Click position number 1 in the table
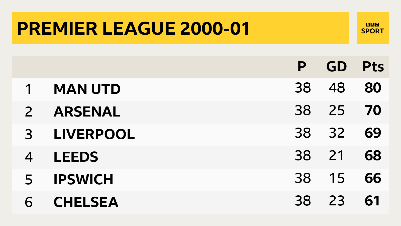The height and width of the screenshot is (226, 401). 29,89
